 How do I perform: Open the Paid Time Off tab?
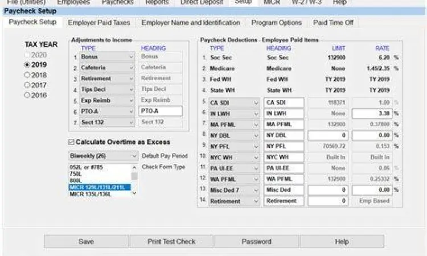[333, 23]
